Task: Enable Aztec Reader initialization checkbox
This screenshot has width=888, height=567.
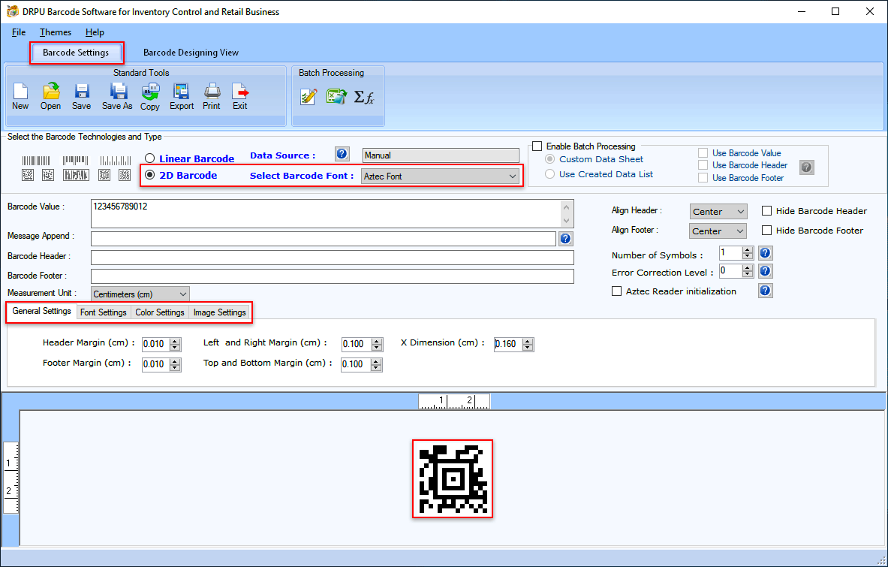Action: 617,291
